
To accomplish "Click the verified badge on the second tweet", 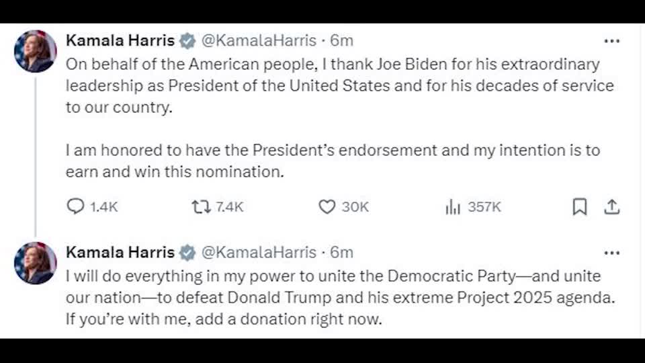I will [x=187, y=253].
